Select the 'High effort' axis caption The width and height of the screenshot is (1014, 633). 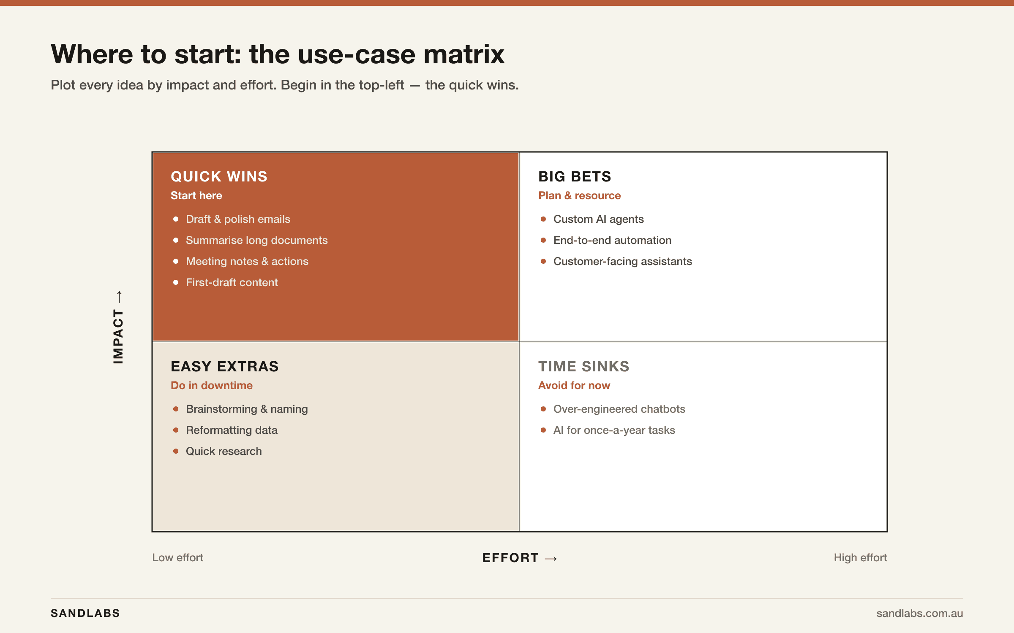tap(860, 557)
